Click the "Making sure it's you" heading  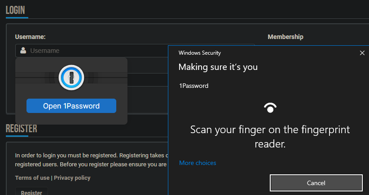click(218, 67)
